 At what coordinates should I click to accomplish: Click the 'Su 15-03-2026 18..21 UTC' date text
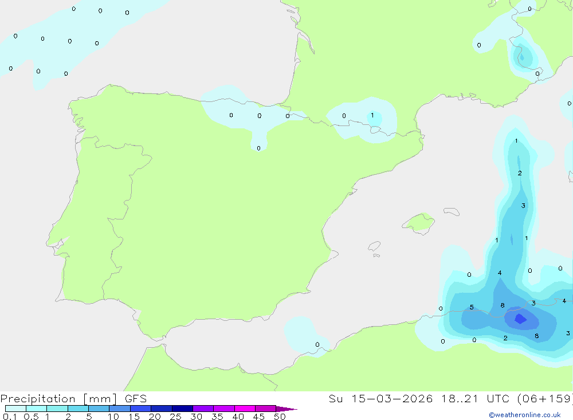tap(419, 398)
